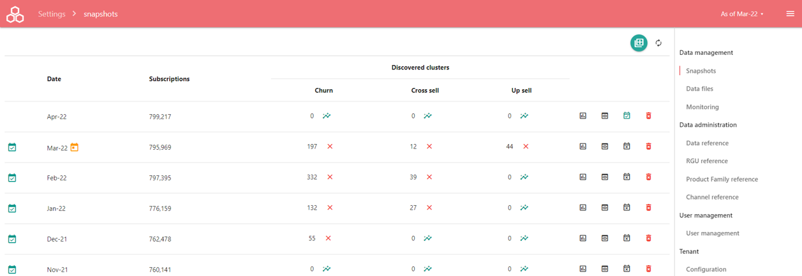Click the preview eye icon for Apr-22

(605, 116)
